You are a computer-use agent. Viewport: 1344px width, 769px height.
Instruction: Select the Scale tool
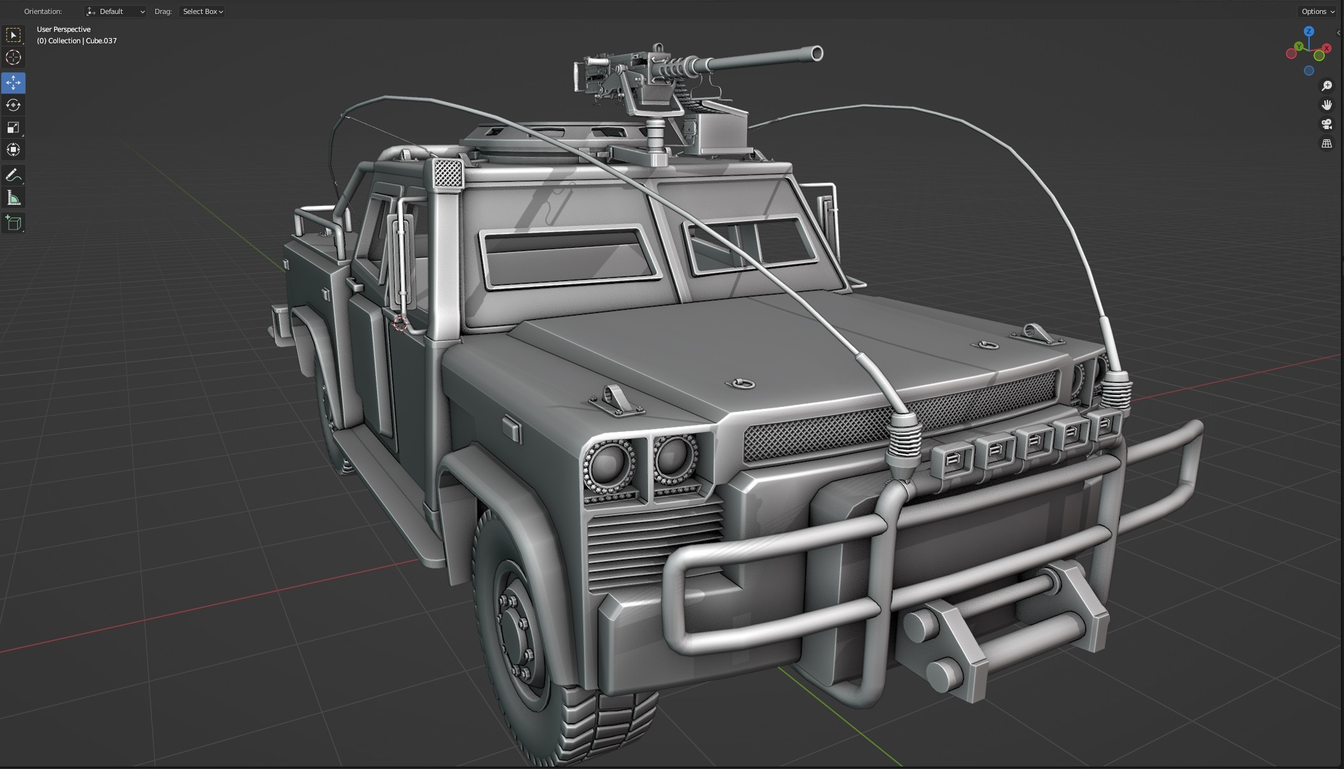click(x=13, y=128)
